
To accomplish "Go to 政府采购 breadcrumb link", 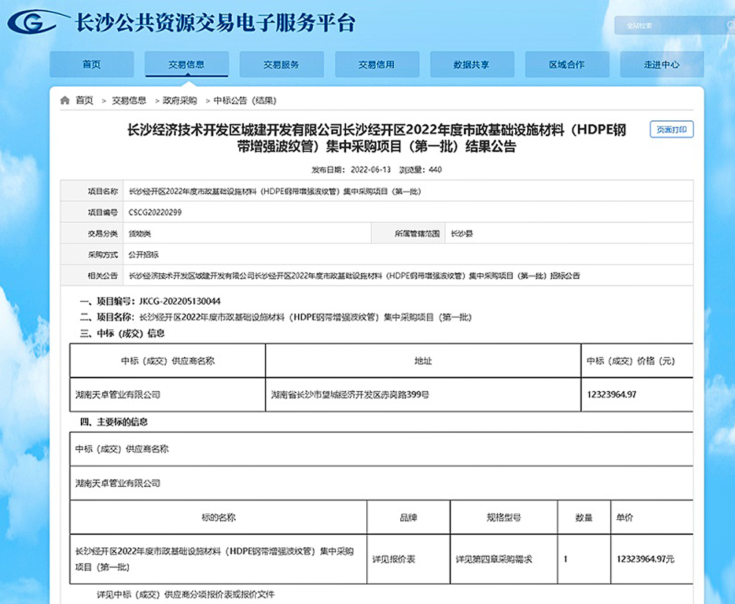I will [x=180, y=101].
